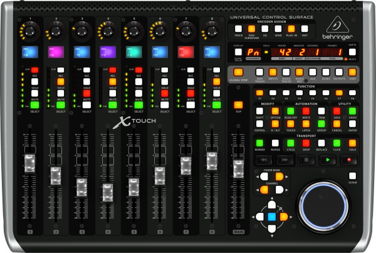Select Send encoder assign
The image size is (376, 253).
pyautogui.click(x=278, y=29)
